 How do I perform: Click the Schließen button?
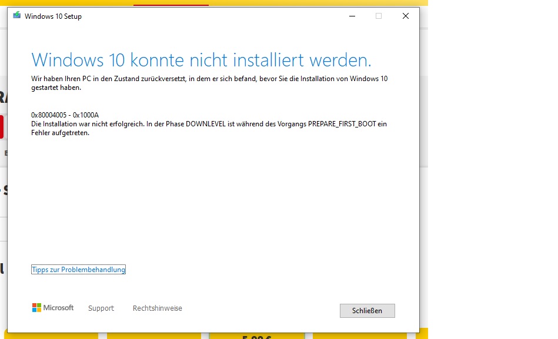pos(367,311)
